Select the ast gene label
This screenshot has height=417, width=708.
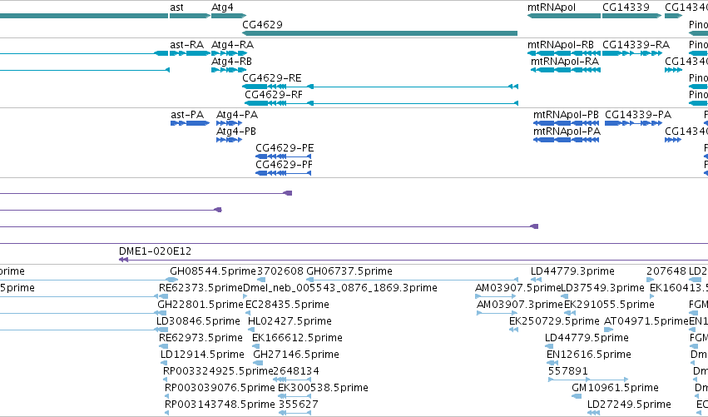coord(176,7)
